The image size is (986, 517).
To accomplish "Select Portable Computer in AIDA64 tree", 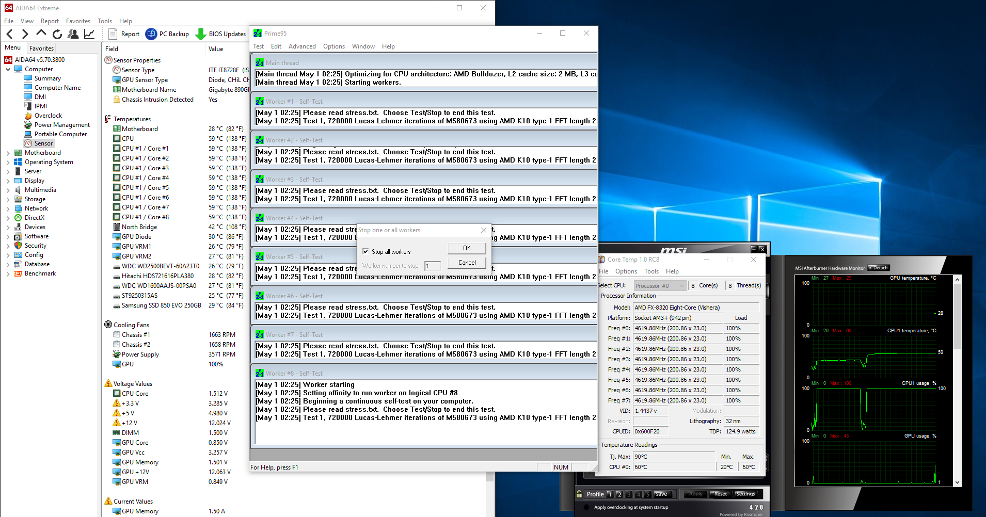I will 60,134.
